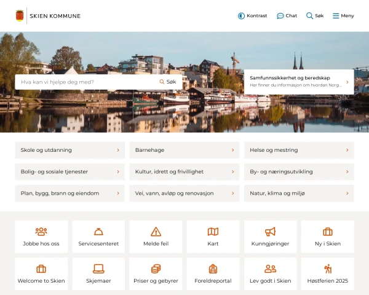
Task: Open the Samfunnssikkerhet og beredskap banner
Action: 299,82
